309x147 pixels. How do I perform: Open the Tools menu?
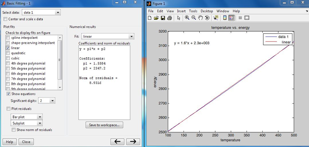[x=193, y=11]
